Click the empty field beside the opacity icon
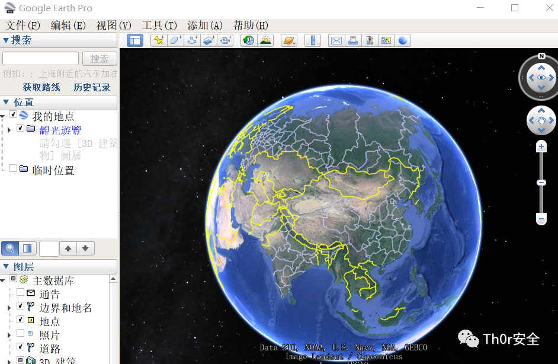Screen dimensions: 558x364 tap(49, 248)
